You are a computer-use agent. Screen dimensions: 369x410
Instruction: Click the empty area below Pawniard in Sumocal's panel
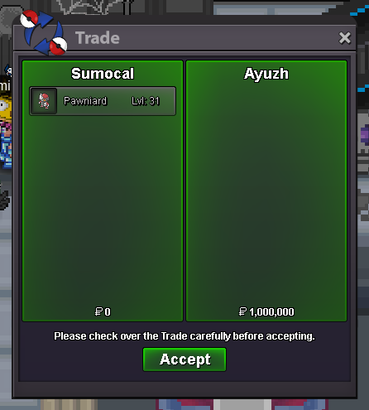103,210
